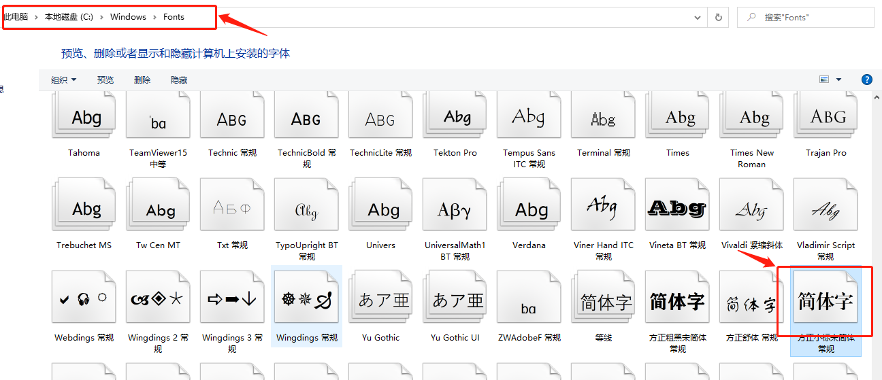
Task: Select the 方正舒体 font icon
Action: coord(751,300)
